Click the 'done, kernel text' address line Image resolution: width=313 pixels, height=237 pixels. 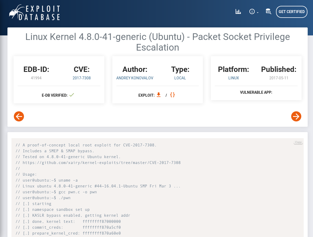tap(68, 222)
